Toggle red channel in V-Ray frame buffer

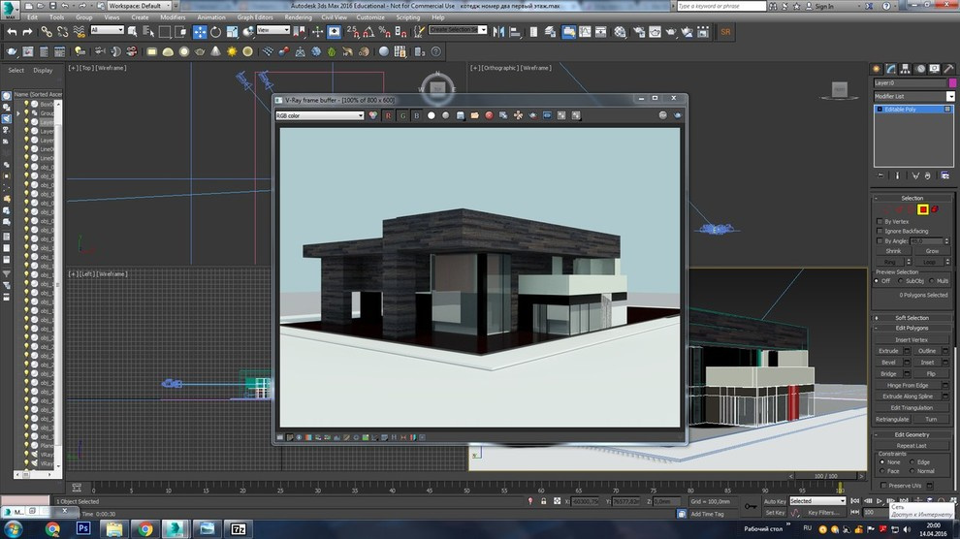click(x=389, y=115)
